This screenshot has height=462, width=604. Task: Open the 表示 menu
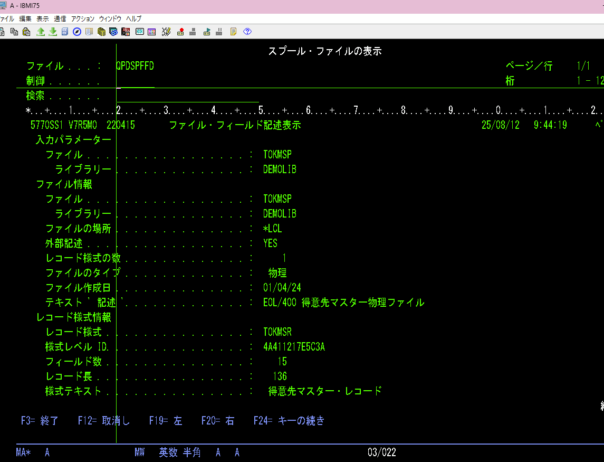click(43, 18)
